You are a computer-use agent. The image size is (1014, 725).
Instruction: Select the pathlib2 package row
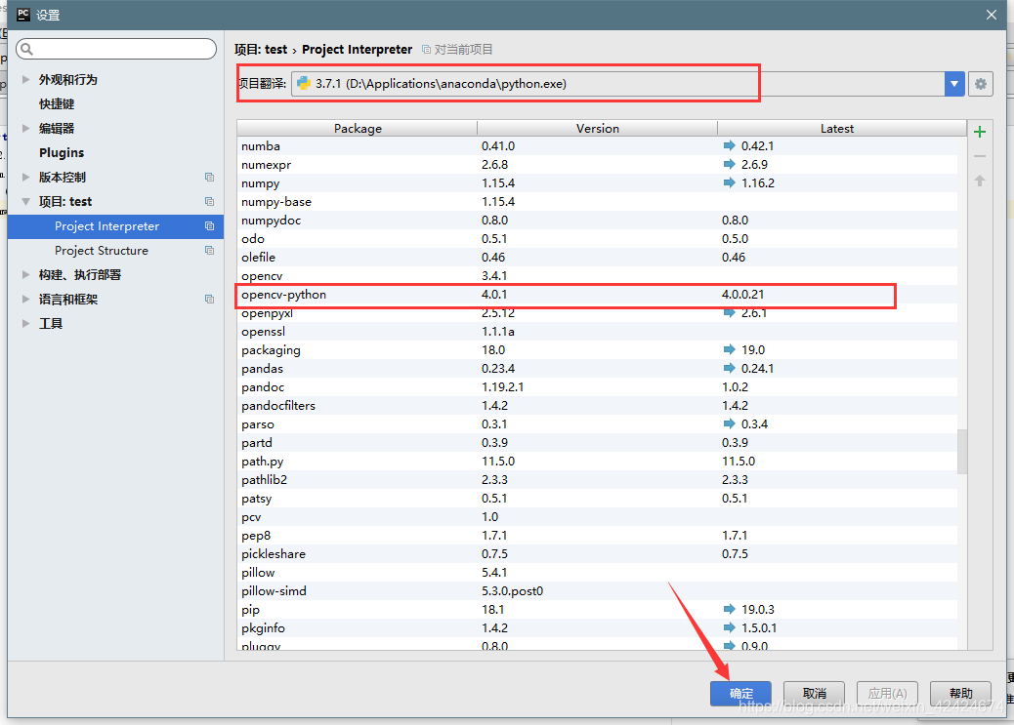tap(598, 479)
